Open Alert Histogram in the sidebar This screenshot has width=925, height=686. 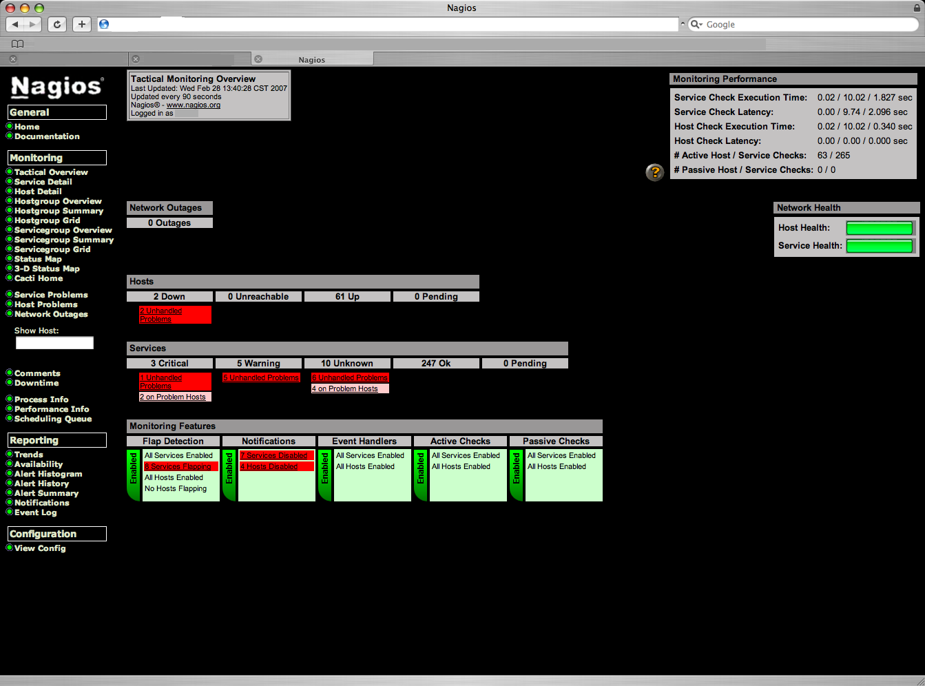[48, 474]
